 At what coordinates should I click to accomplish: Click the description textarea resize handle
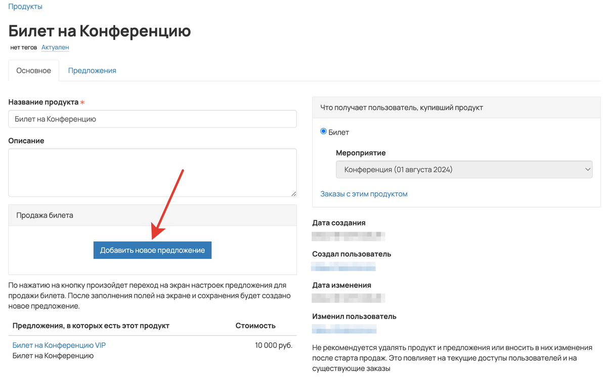point(293,194)
